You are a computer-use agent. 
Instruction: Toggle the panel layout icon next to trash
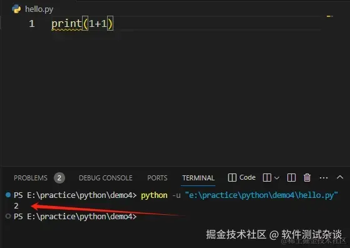[x=291, y=178]
